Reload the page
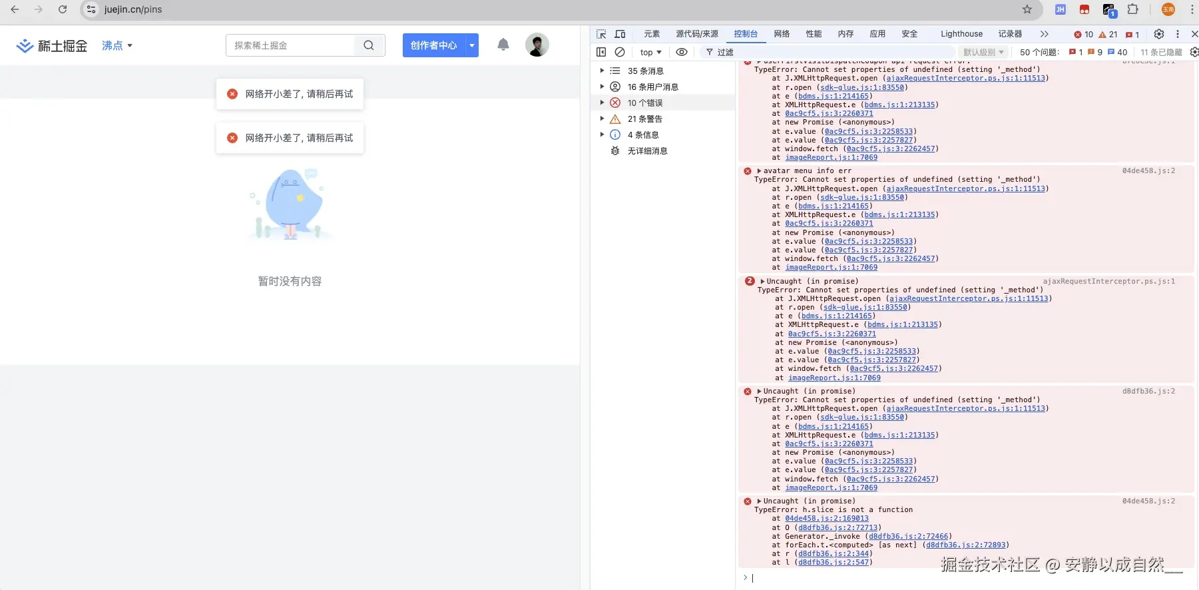 point(63,9)
